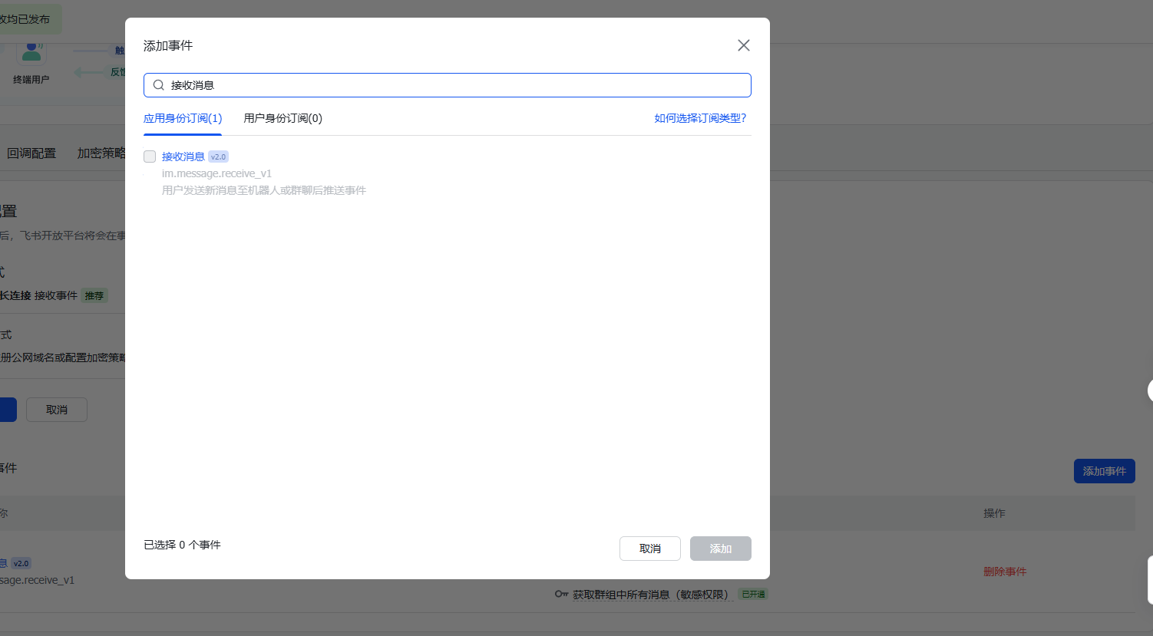Click the 添加 confirm button
1153x636 pixels.
[721, 549]
